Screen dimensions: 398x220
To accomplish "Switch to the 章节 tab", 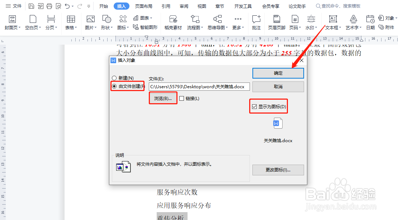I will (220, 6).
